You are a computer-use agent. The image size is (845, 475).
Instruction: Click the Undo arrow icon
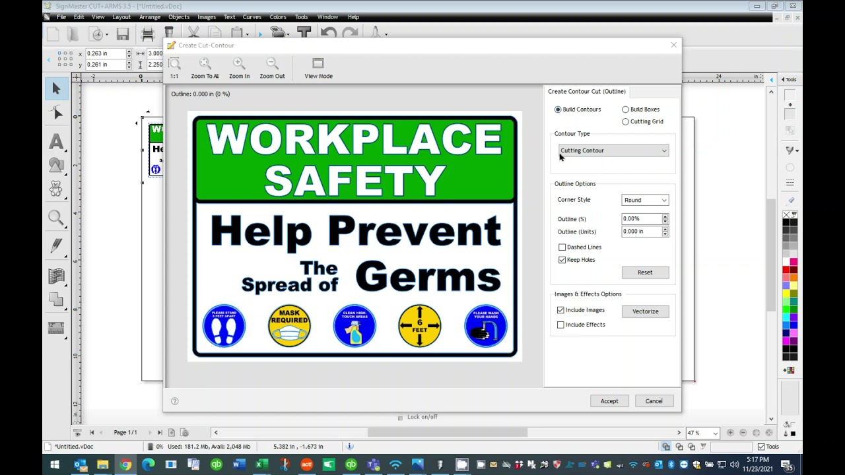(329, 34)
